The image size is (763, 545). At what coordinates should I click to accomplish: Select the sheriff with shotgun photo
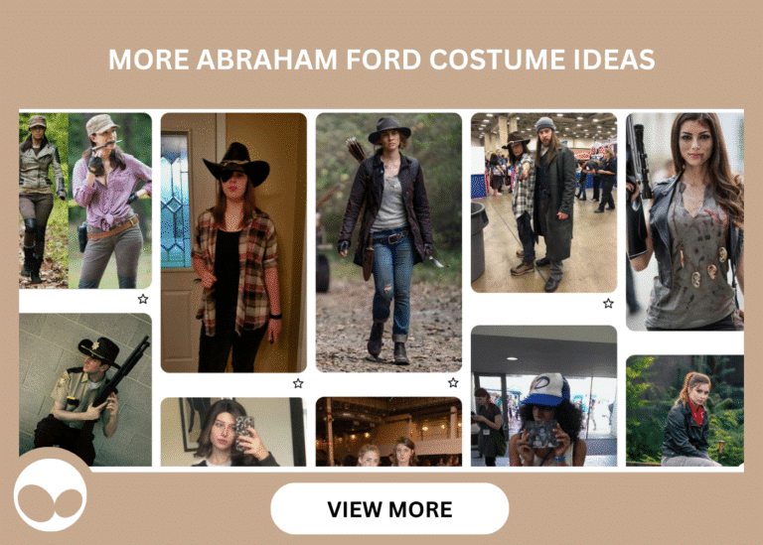pos(85,389)
